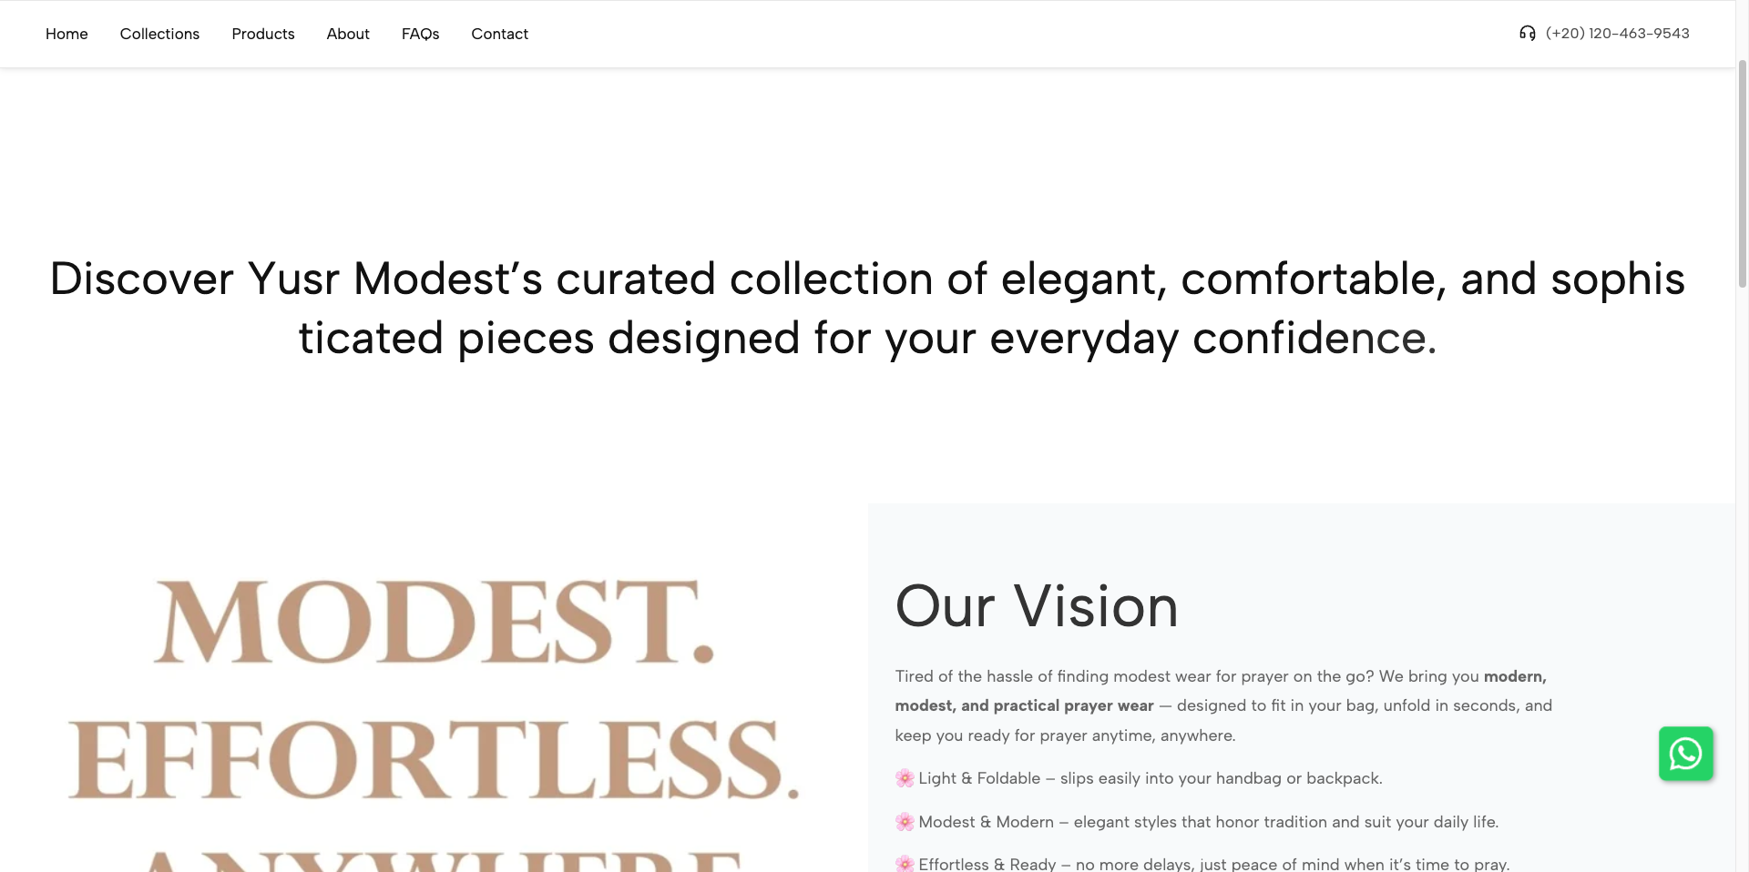Go to the Home page

click(66, 34)
